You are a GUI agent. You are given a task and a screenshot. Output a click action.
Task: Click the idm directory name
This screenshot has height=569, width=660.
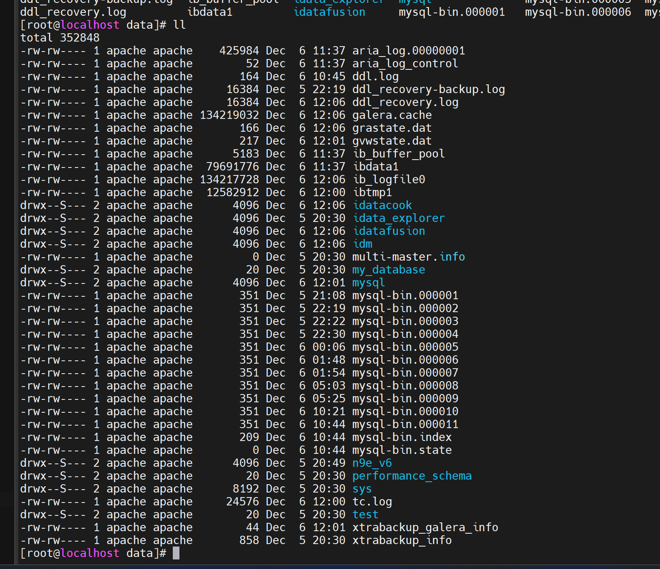click(362, 244)
